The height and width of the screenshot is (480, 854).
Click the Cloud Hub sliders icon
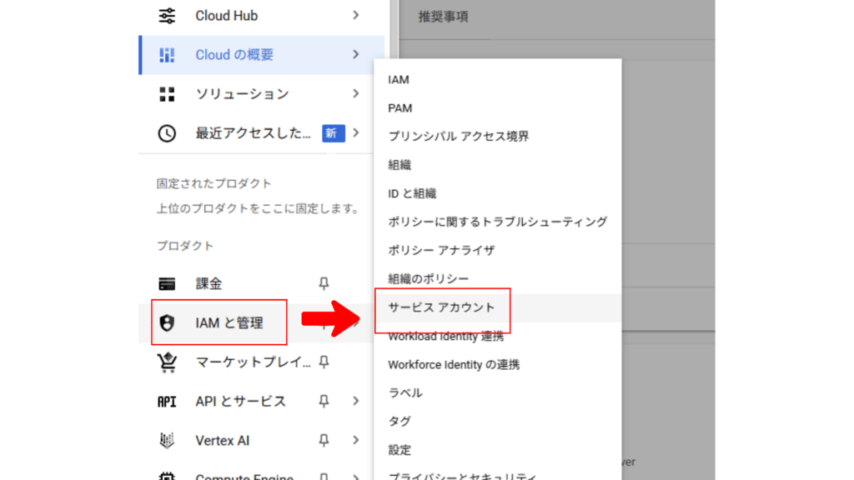pos(167,16)
